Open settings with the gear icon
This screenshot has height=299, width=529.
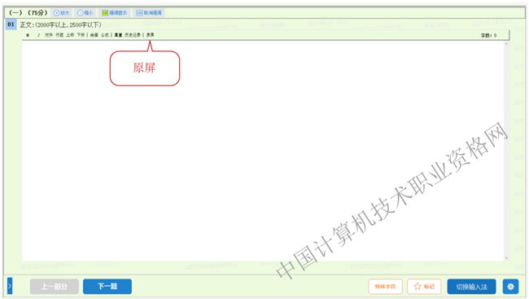[x=510, y=287]
